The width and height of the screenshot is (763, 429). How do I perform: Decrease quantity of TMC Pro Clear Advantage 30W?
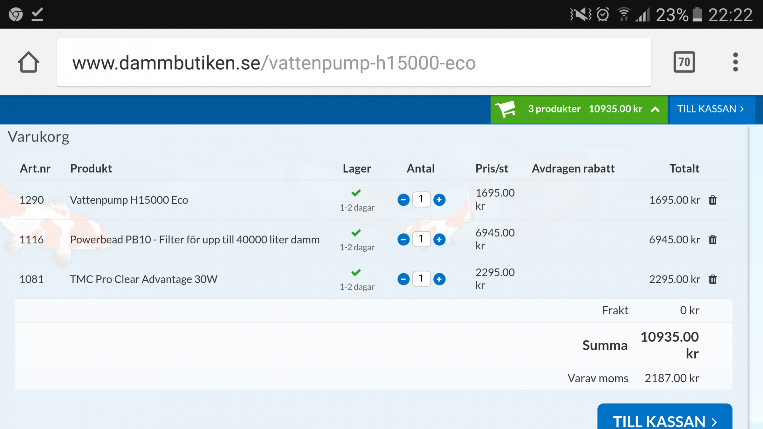[x=403, y=279]
